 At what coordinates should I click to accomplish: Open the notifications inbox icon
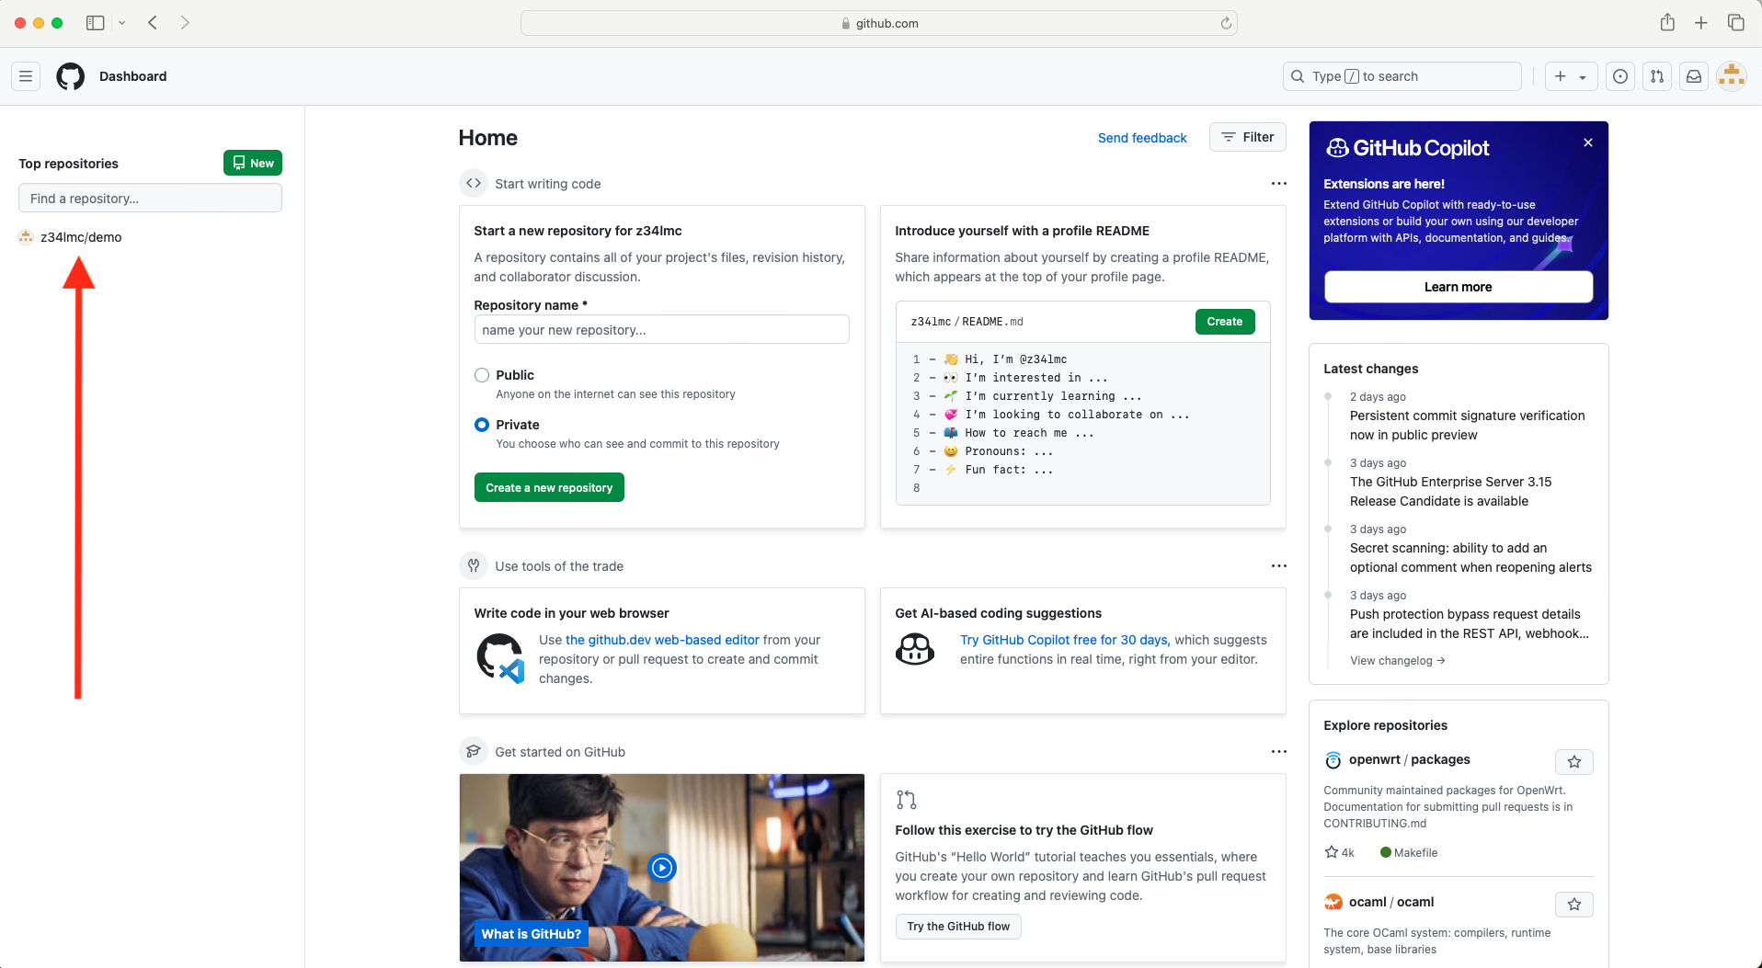click(x=1694, y=76)
